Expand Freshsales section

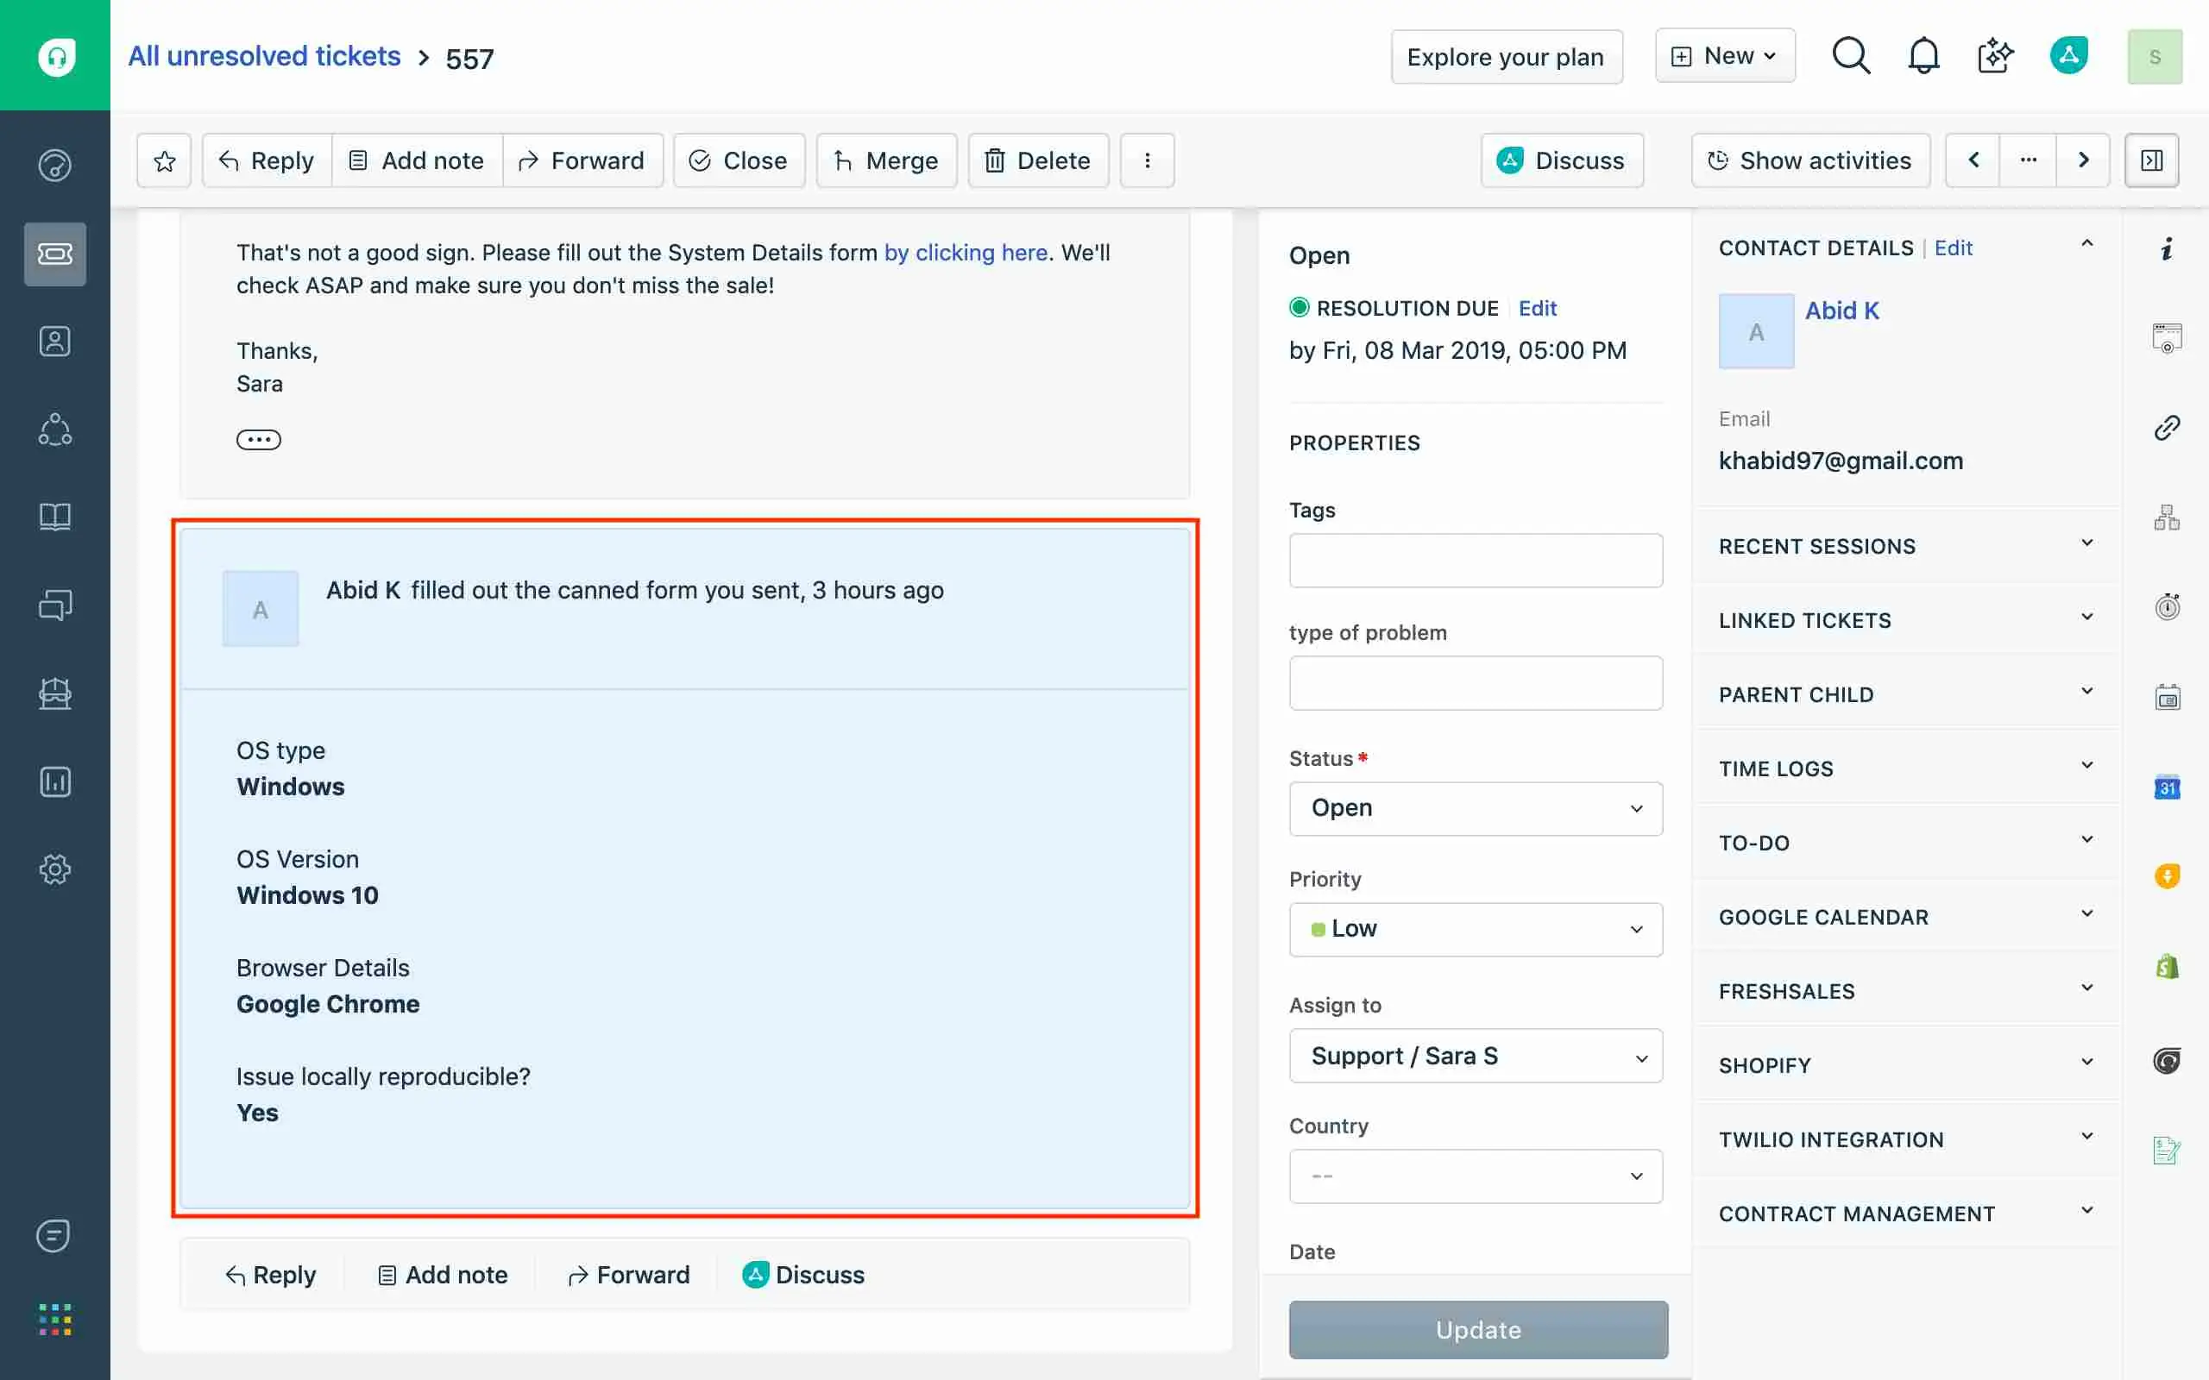1906,990
